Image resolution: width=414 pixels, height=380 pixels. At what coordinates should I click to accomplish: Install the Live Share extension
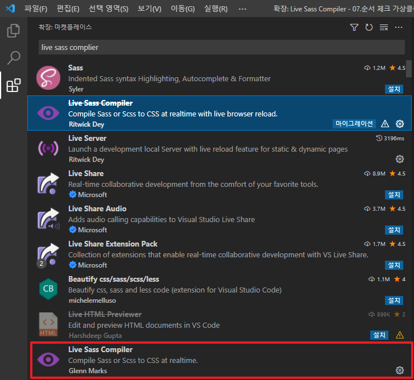click(394, 195)
